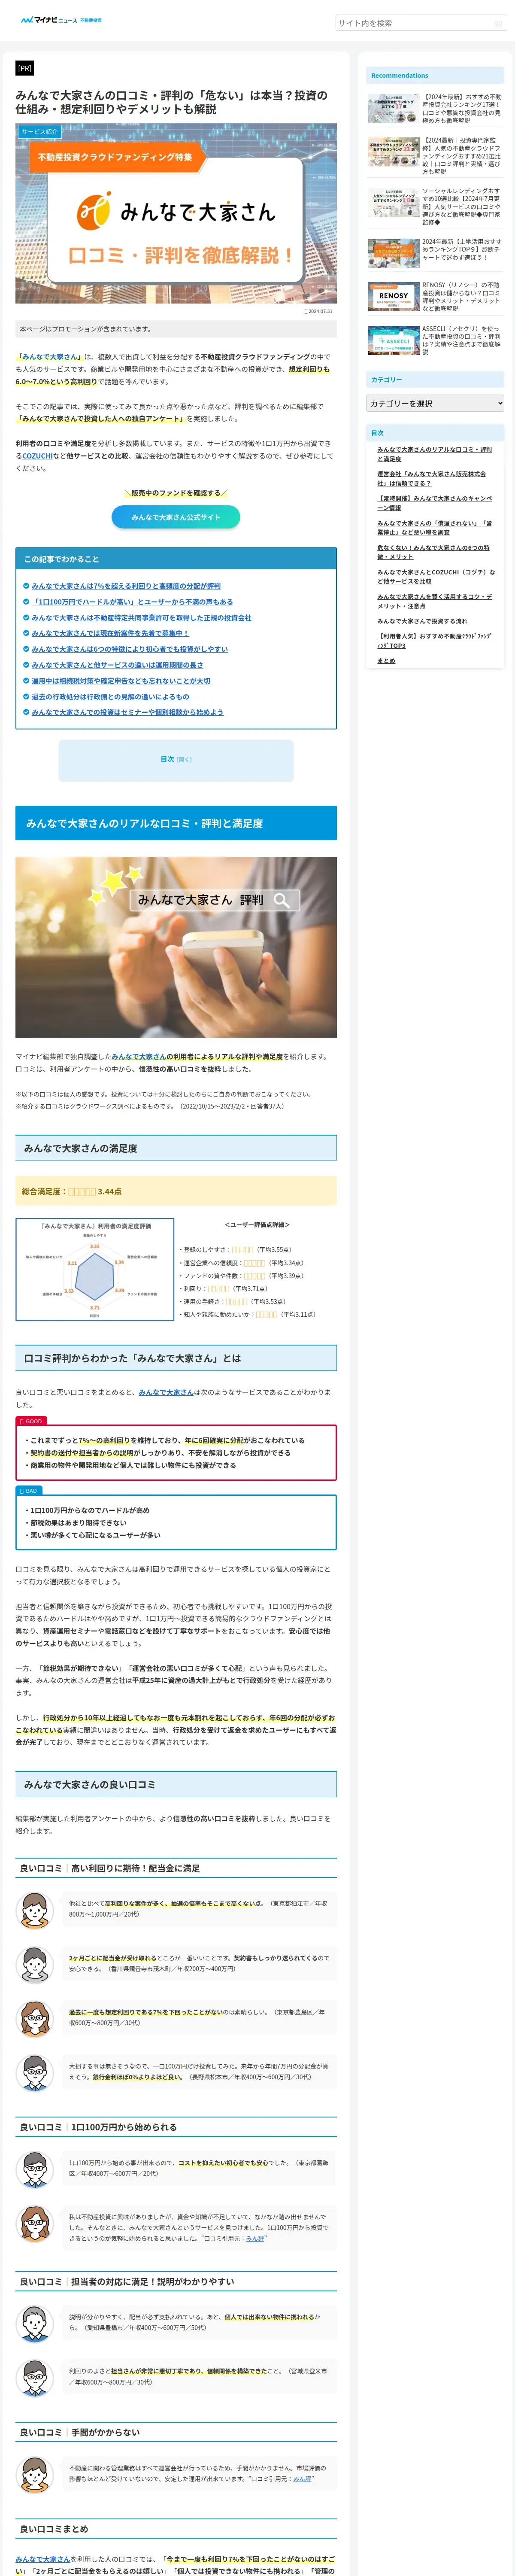Screen dimensions: 515x2576
Task: Click みんなで大家さん link in the 口コミ評判からわかった paragraph
Action: 166,1392
